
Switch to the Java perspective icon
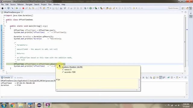(187, 8)
